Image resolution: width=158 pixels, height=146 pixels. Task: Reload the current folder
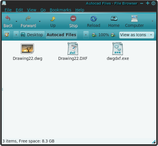(93, 22)
